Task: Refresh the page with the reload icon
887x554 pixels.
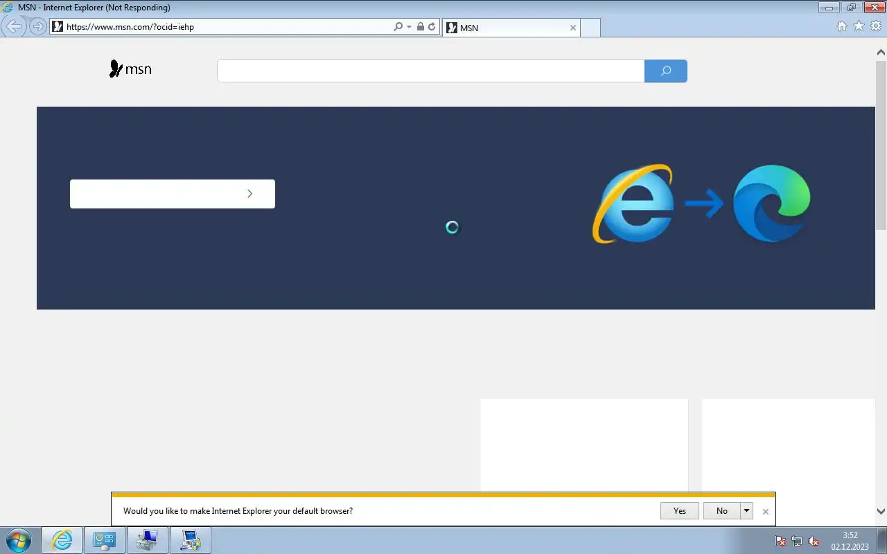Action: 432,27
